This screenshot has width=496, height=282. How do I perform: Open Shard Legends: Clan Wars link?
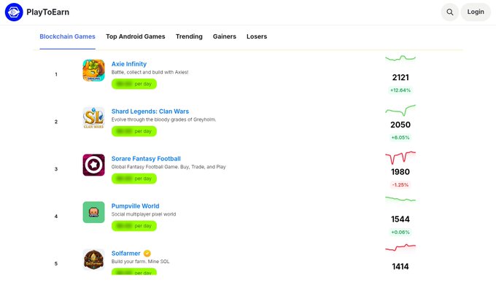150,111
